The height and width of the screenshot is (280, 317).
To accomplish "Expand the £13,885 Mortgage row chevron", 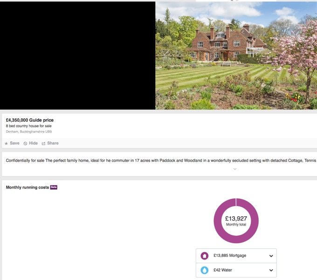I will coord(271,256).
